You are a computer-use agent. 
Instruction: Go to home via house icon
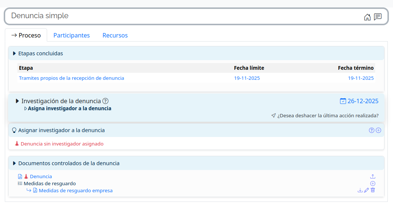[x=367, y=17]
